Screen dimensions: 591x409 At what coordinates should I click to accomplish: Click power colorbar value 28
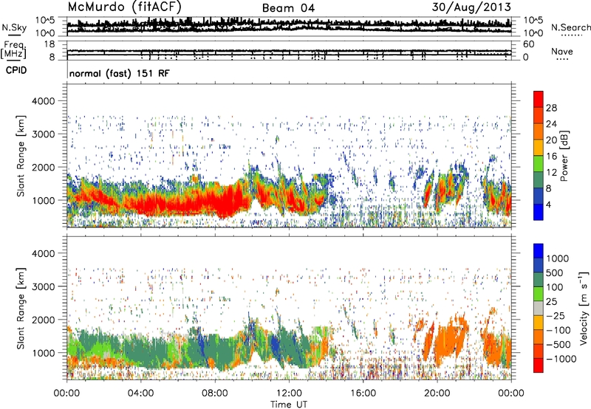pos(551,108)
